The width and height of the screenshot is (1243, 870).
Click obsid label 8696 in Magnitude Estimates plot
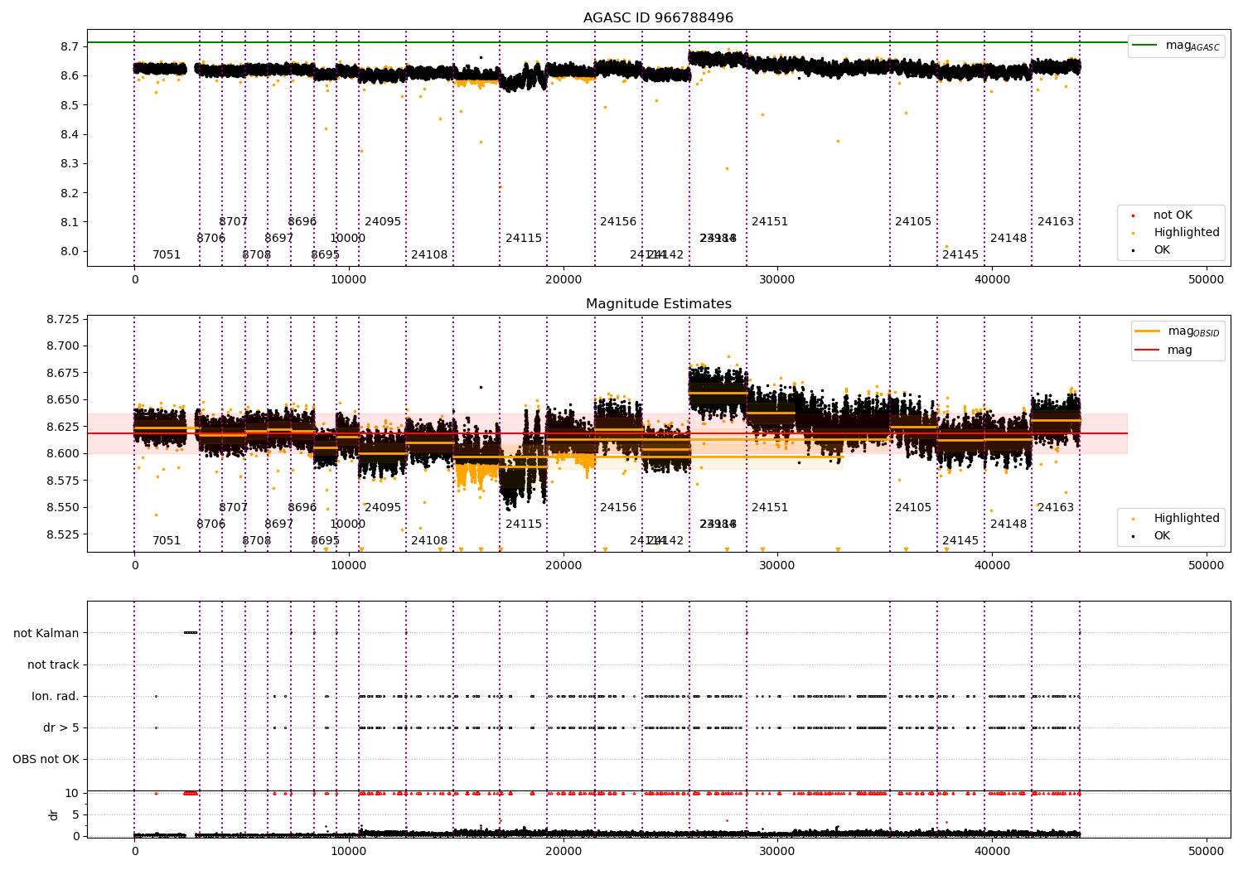tap(302, 508)
